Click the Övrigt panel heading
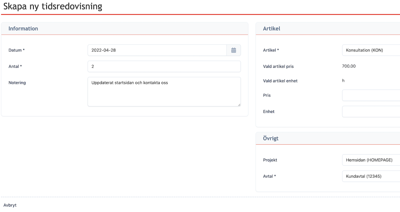 pos(271,138)
